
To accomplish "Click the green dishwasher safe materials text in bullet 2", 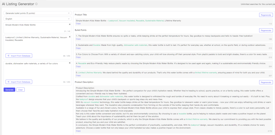I will pyautogui.click(x=135, y=45).
